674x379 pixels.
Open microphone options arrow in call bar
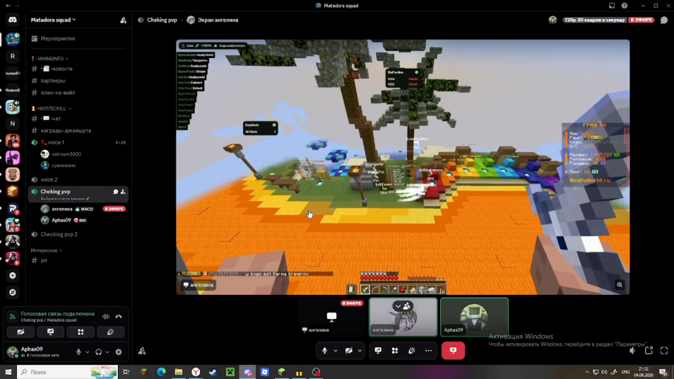tap(336, 351)
